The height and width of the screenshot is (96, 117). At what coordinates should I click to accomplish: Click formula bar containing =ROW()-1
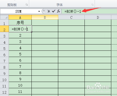(89, 11)
